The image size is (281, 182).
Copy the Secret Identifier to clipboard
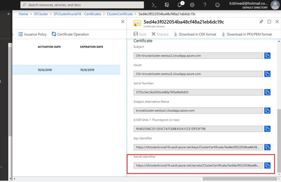tap(267, 166)
